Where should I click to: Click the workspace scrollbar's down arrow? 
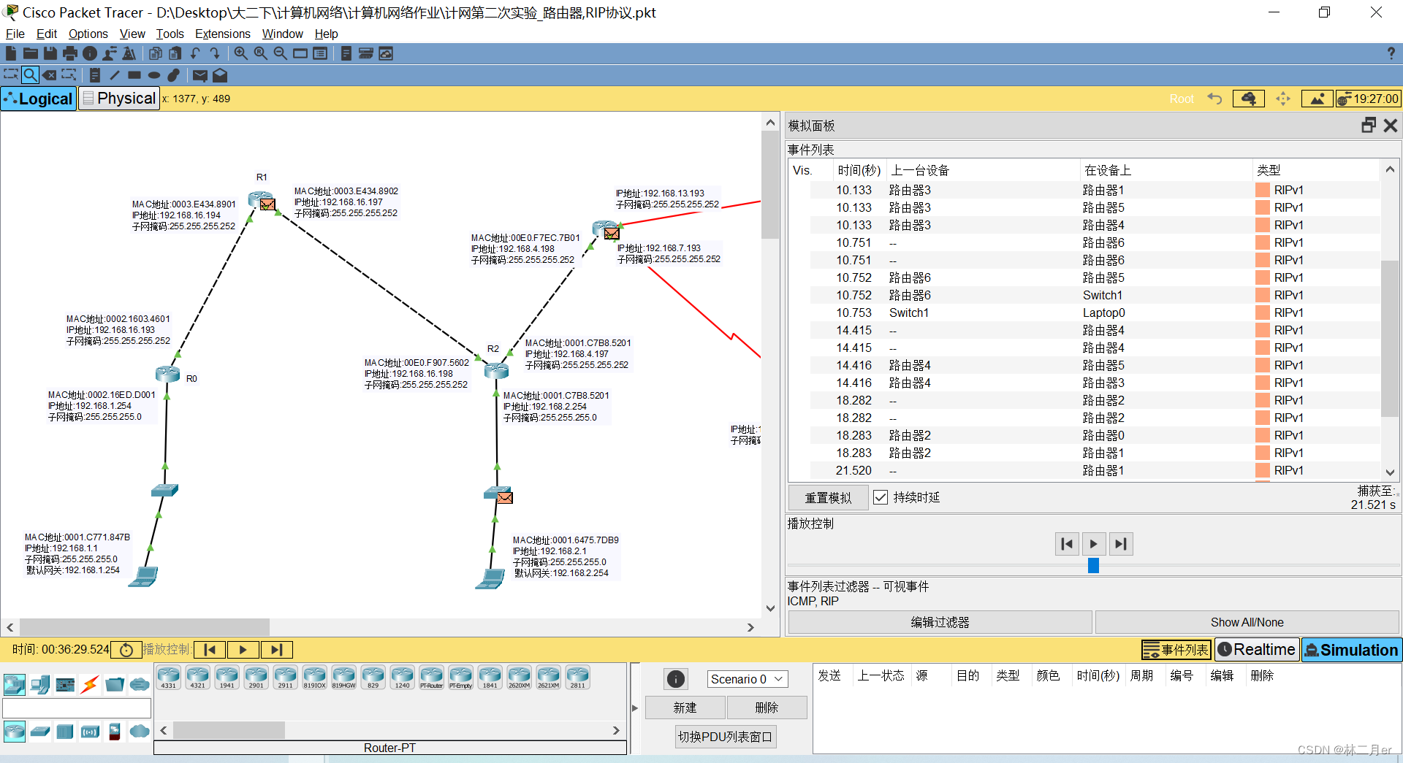[770, 608]
